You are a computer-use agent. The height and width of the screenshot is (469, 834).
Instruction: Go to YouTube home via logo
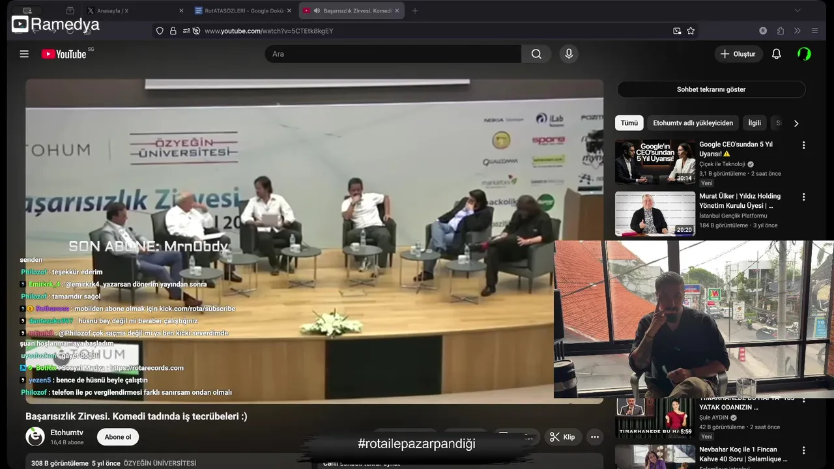64,54
